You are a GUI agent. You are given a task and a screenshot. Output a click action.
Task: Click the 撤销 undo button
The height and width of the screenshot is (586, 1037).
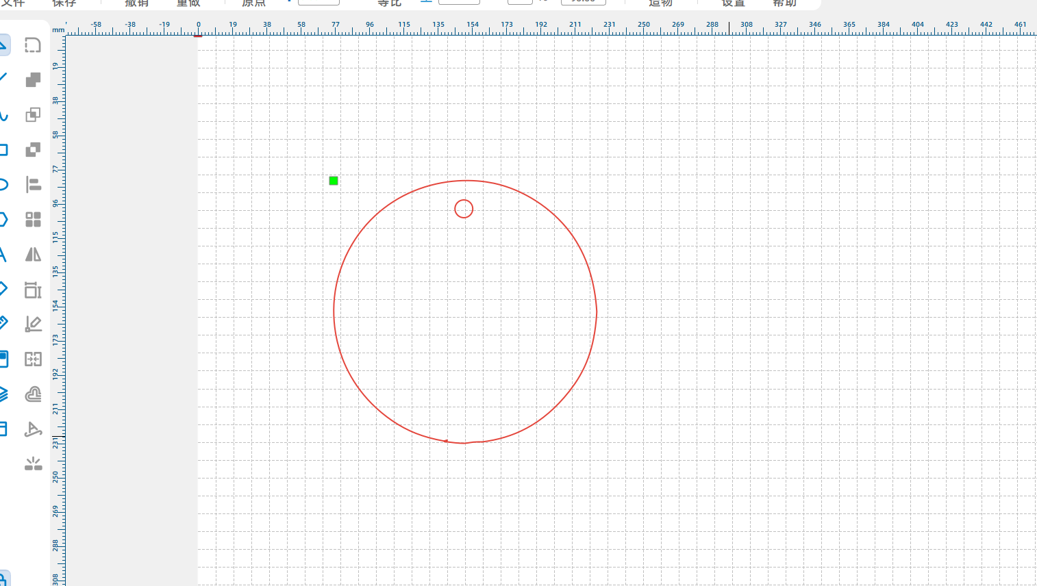(x=137, y=3)
